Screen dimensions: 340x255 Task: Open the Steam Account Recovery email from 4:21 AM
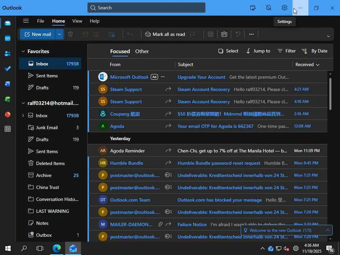[x=208, y=89]
